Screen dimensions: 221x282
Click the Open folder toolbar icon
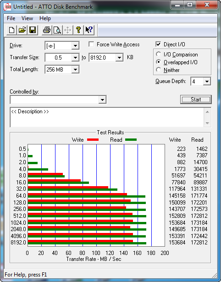[22, 30]
